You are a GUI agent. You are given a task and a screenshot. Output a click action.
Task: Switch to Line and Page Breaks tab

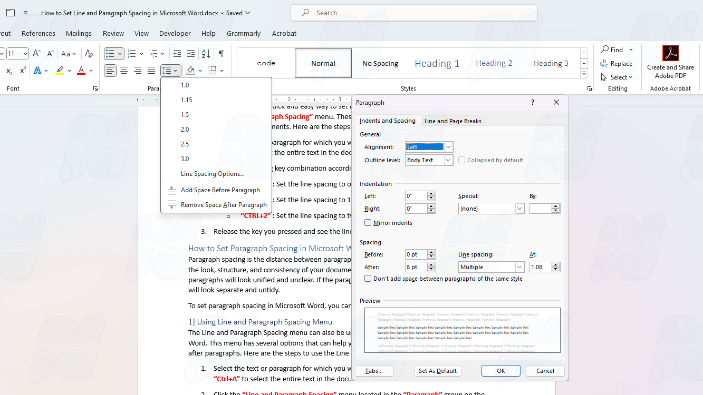pos(452,121)
